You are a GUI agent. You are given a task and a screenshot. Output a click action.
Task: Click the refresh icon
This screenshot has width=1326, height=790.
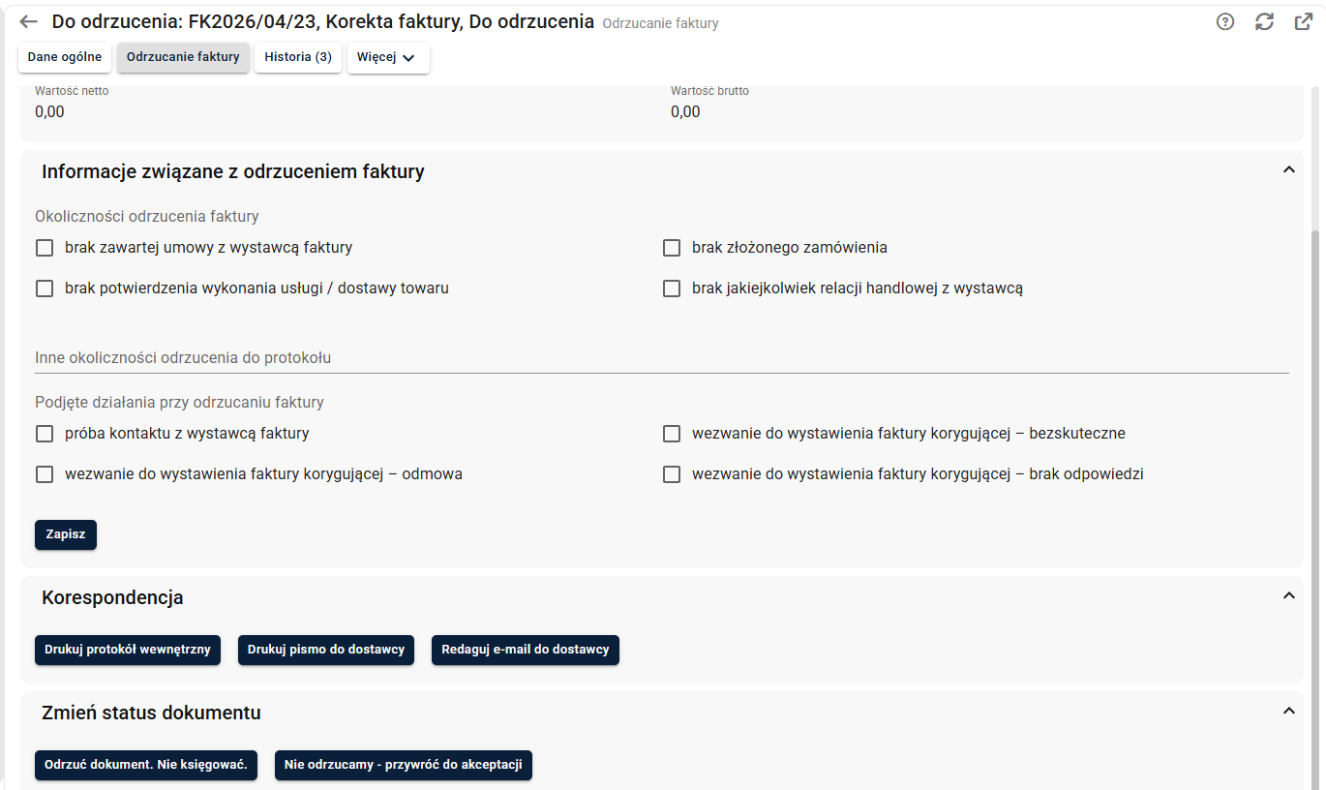tap(1264, 22)
